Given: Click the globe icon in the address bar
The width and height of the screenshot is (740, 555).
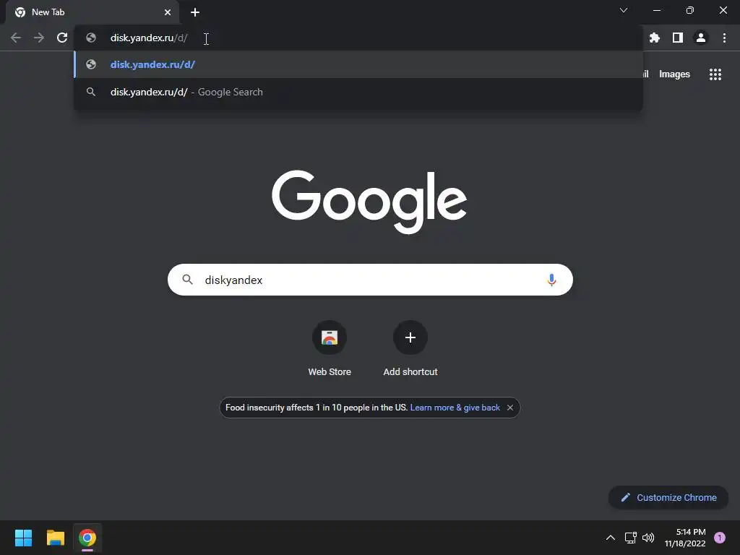Looking at the screenshot, I should click(91, 38).
